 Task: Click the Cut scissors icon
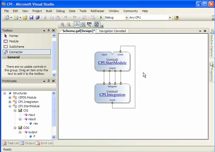pos(45,18)
